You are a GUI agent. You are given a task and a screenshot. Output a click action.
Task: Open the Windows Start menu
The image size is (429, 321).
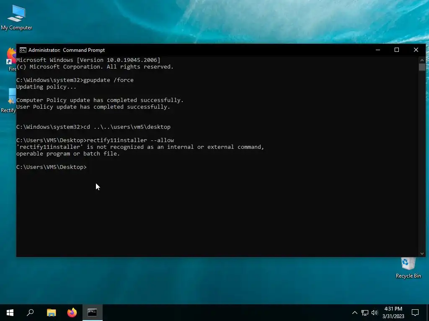point(10,313)
